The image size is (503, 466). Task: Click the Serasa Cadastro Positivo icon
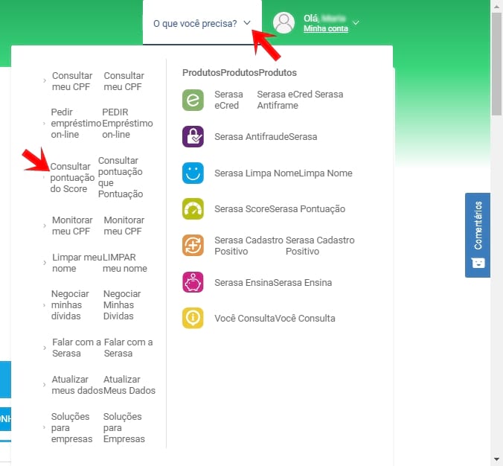(x=193, y=245)
